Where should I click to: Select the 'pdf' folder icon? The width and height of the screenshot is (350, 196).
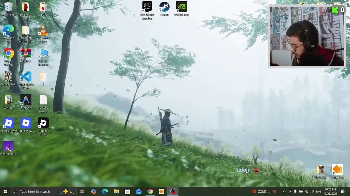[43, 9]
